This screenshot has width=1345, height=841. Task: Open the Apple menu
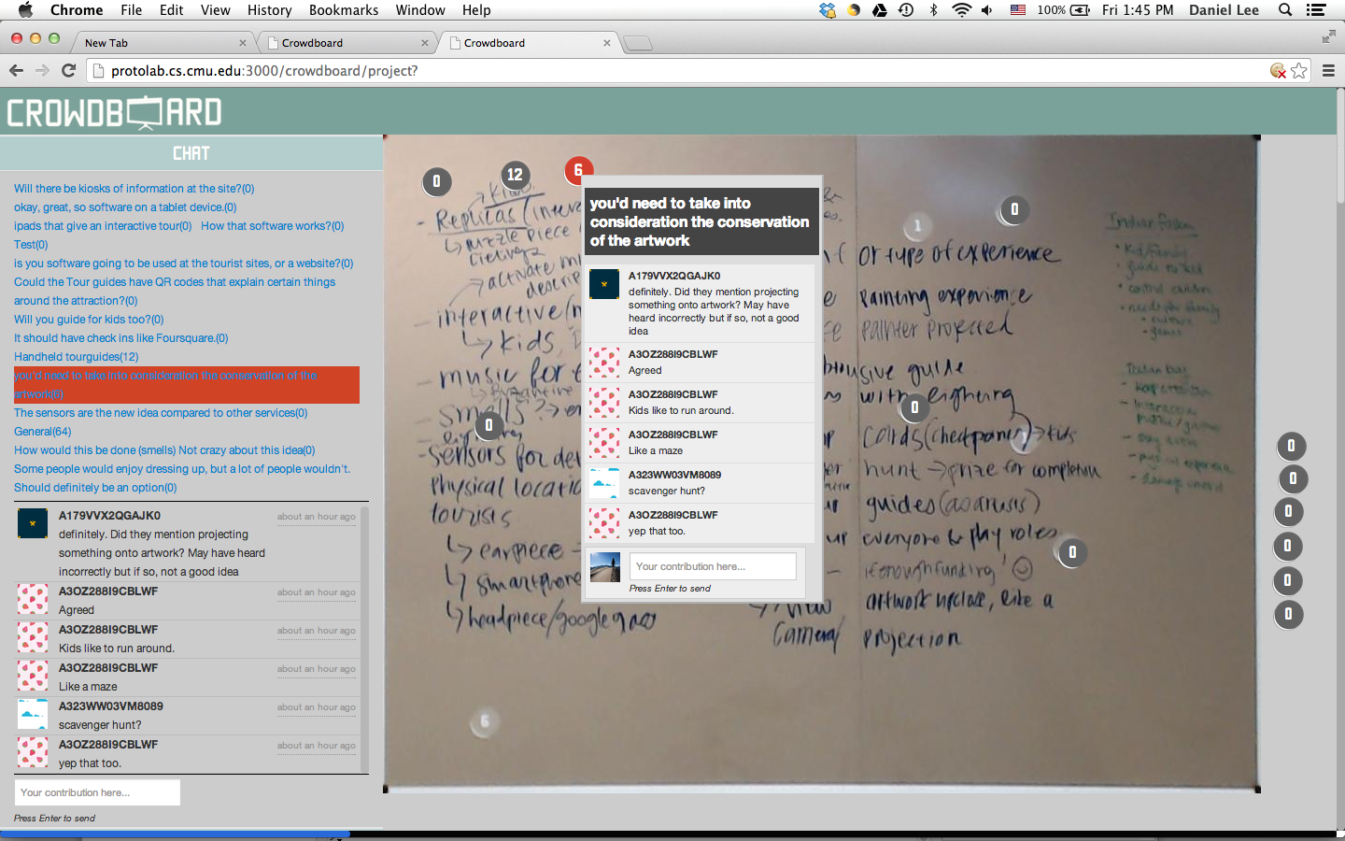[x=25, y=10]
